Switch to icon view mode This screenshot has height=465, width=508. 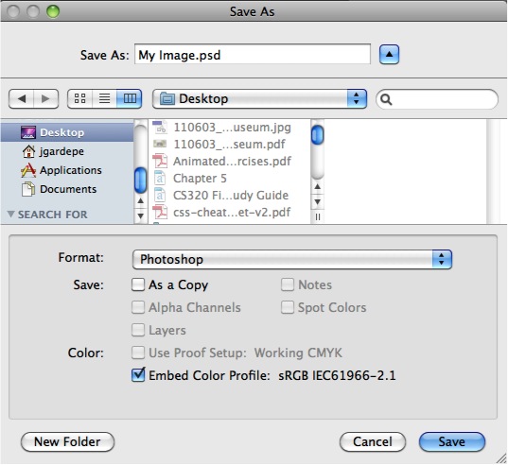coord(79,98)
